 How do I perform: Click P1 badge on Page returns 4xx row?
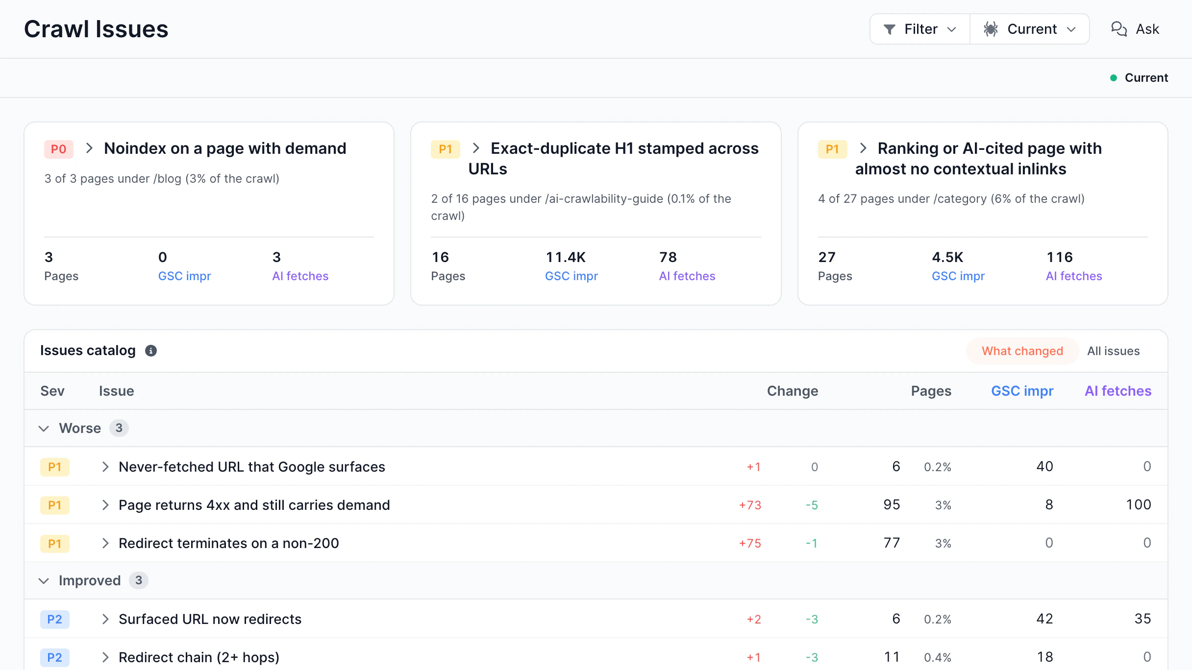pos(55,505)
